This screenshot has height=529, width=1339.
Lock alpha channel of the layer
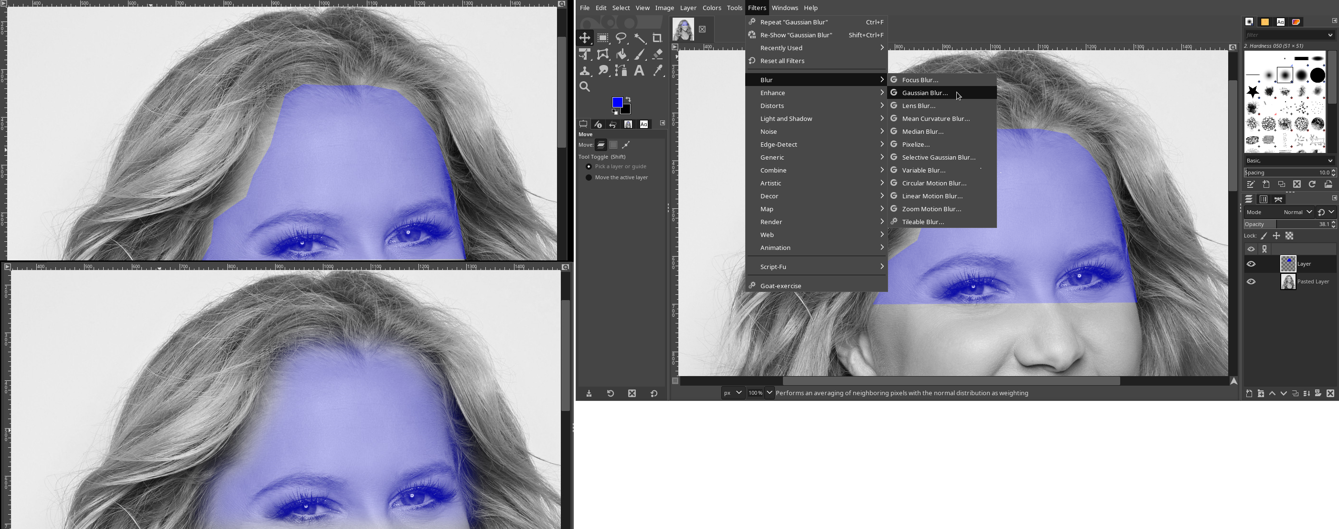coord(1289,236)
